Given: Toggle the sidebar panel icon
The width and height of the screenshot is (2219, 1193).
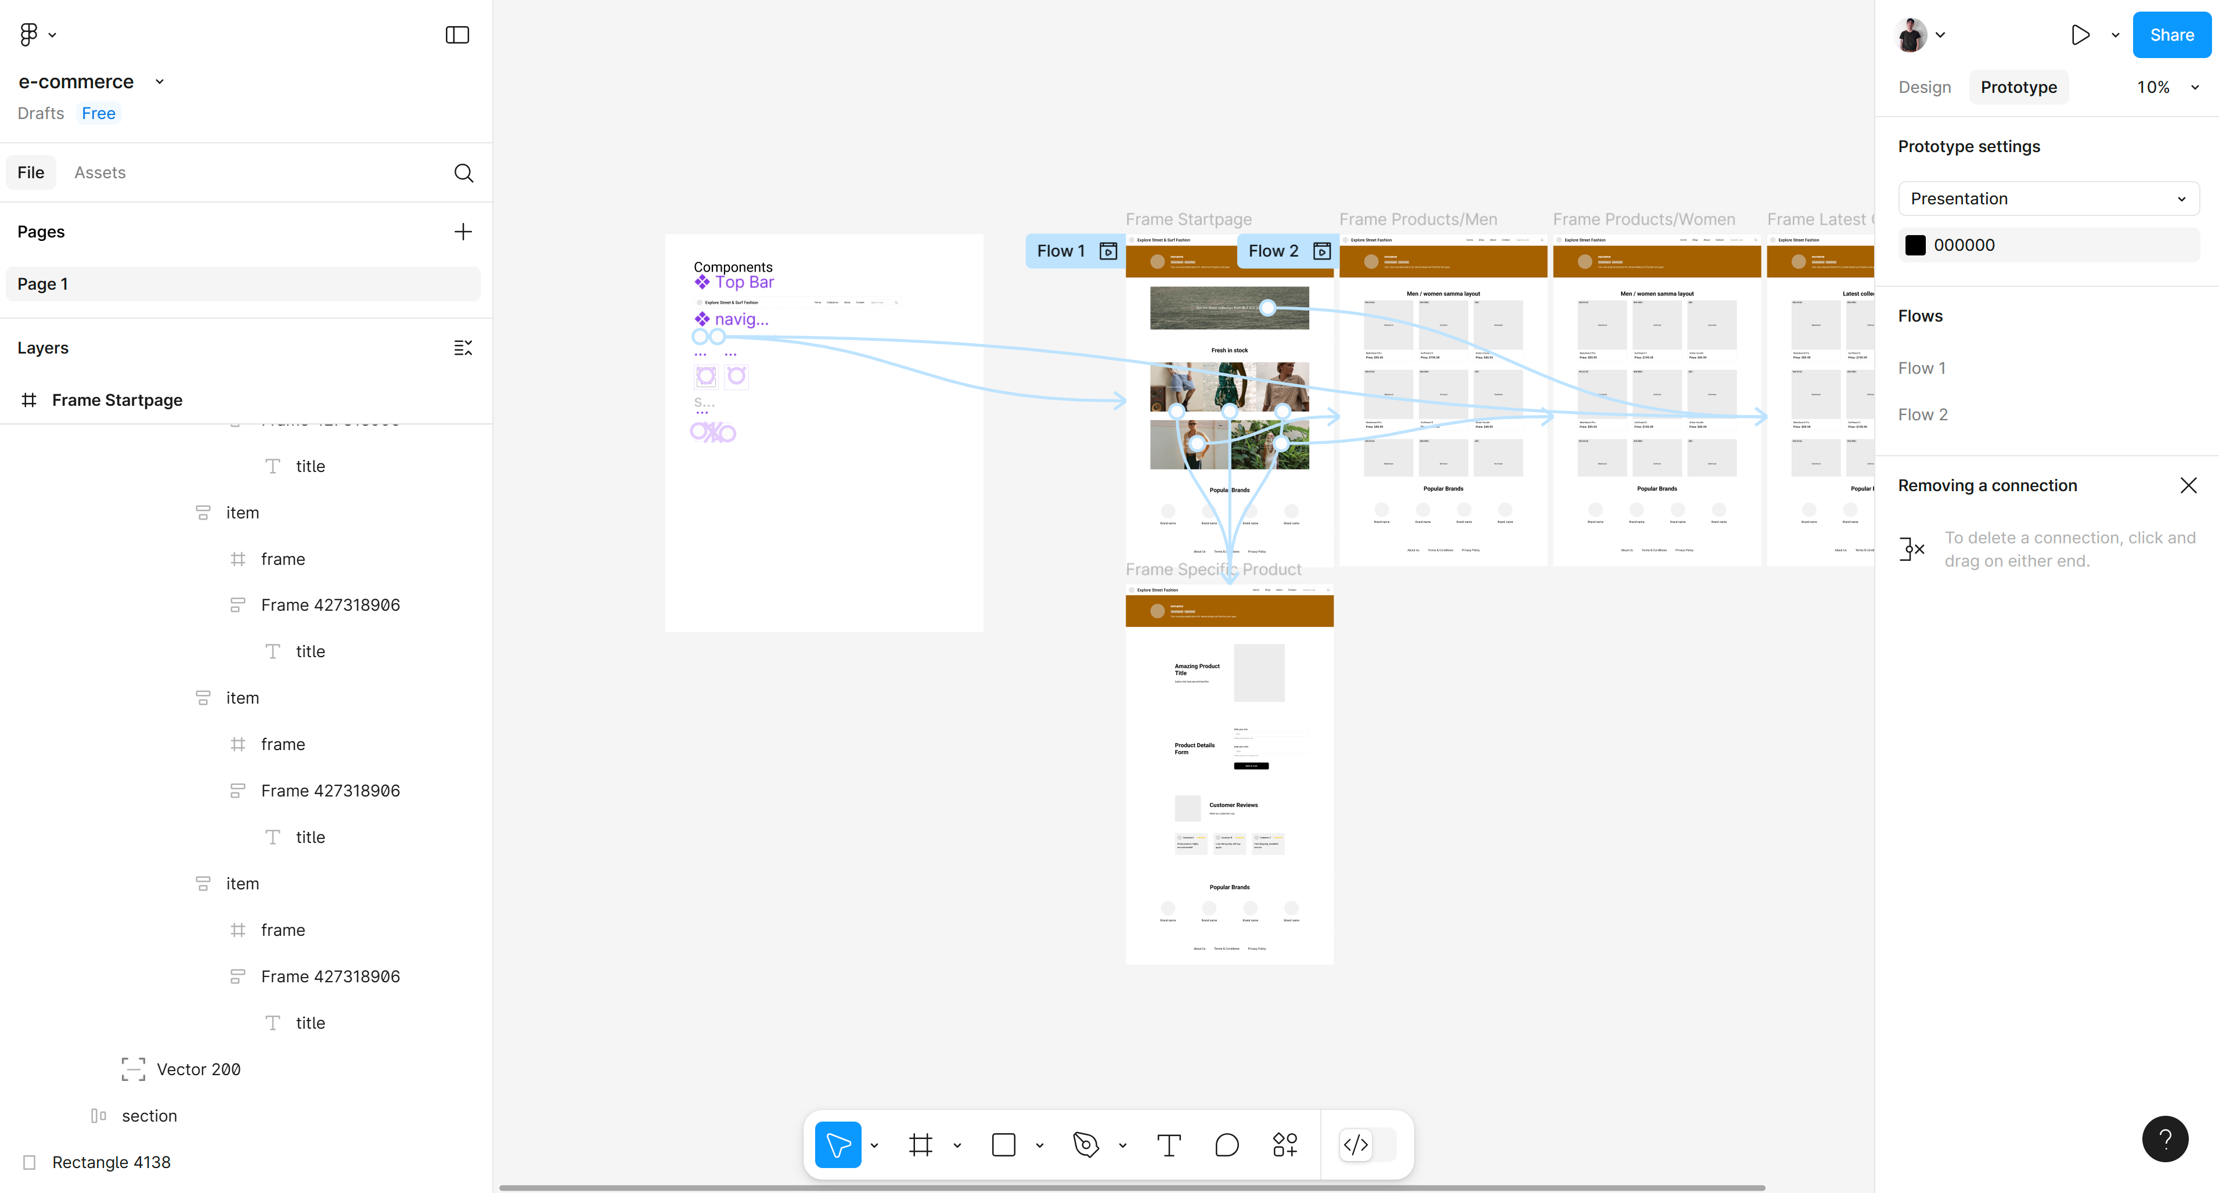Looking at the screenshot, I should pos(458,34).
